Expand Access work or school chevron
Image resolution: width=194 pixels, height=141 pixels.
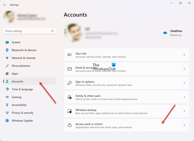(184, 125)
